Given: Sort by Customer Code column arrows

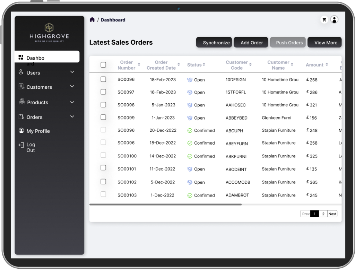Looking at the screenshot, I should 250,64.
